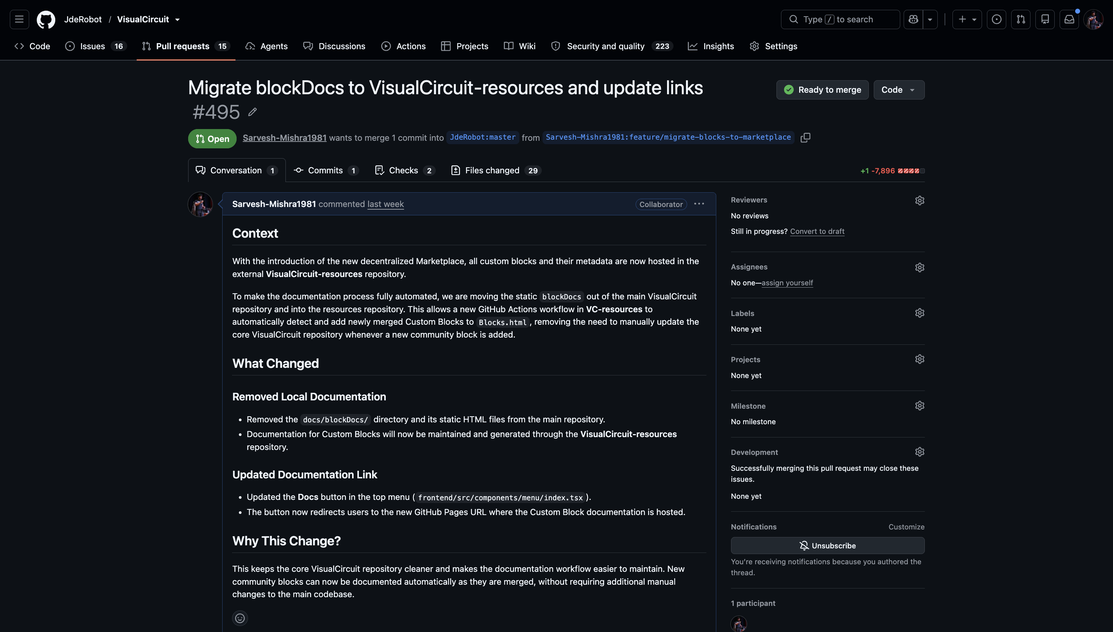Open the Copilot chat icon
This screenshot has width=1113, height=632.
[913, 20]
